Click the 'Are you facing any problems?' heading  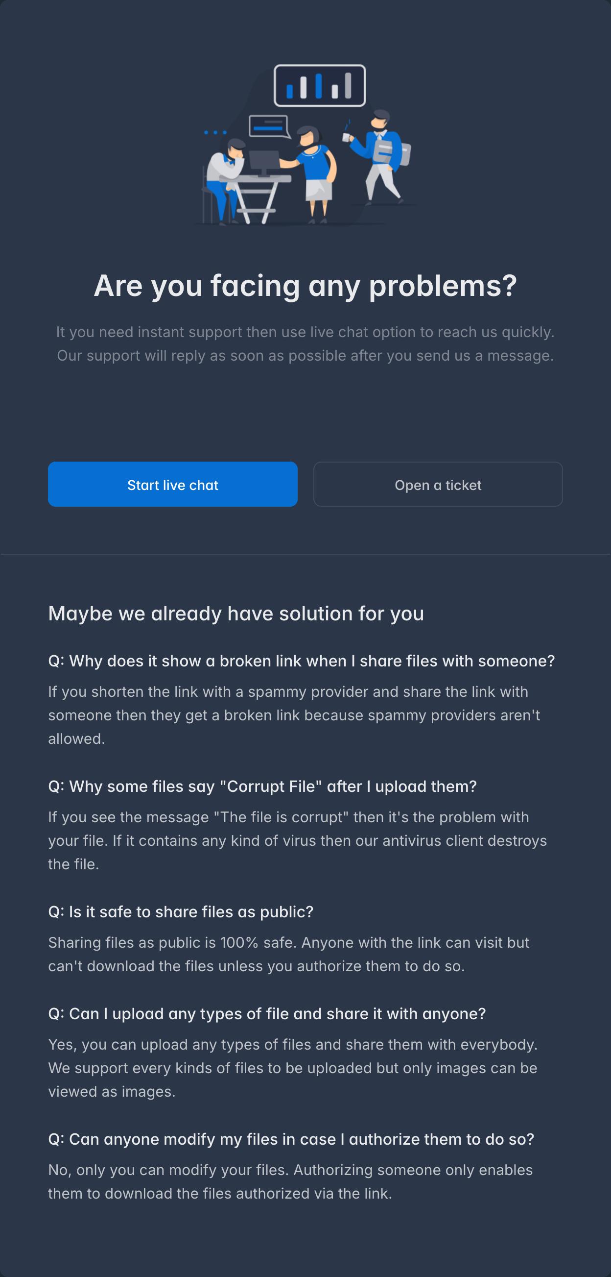click(x=305, y=286)
